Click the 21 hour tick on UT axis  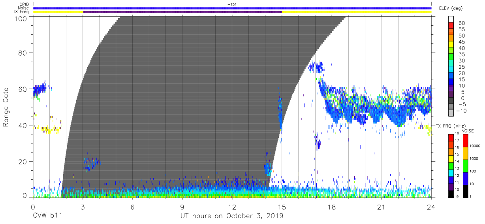coord(381,207)
